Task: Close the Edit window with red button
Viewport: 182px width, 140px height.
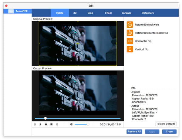Action: pos(6,6)
